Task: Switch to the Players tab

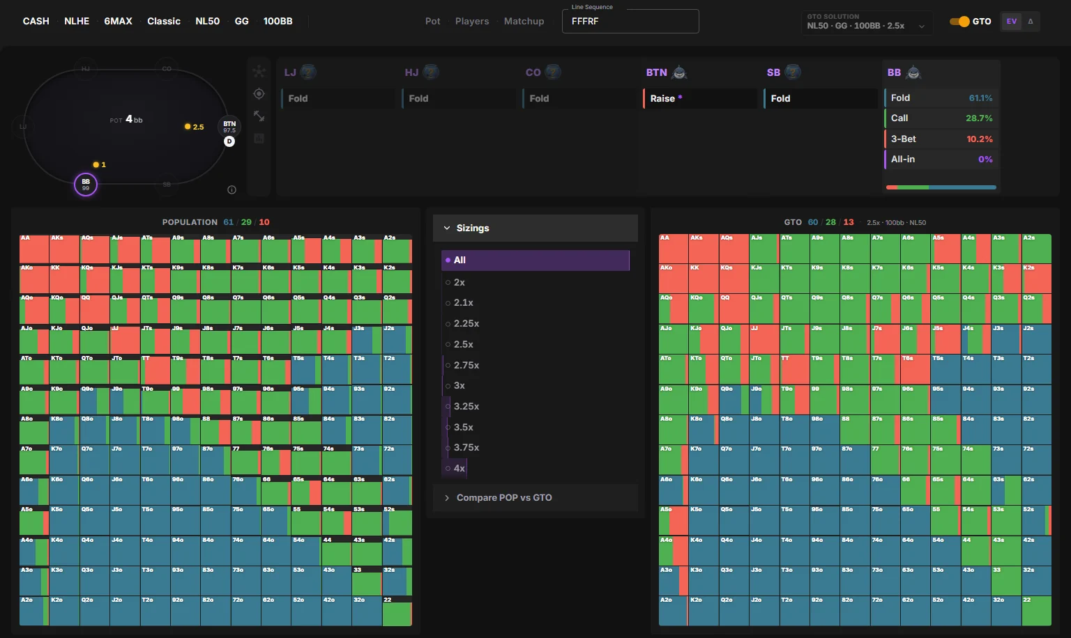Action: pos(472,21)
